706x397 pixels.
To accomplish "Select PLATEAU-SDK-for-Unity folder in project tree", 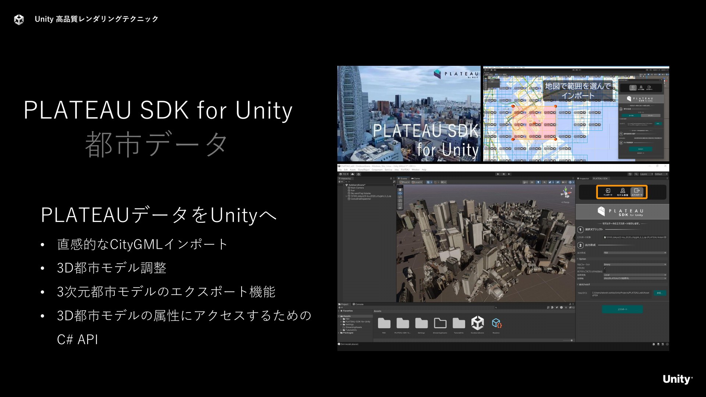I will click(358, 322).
